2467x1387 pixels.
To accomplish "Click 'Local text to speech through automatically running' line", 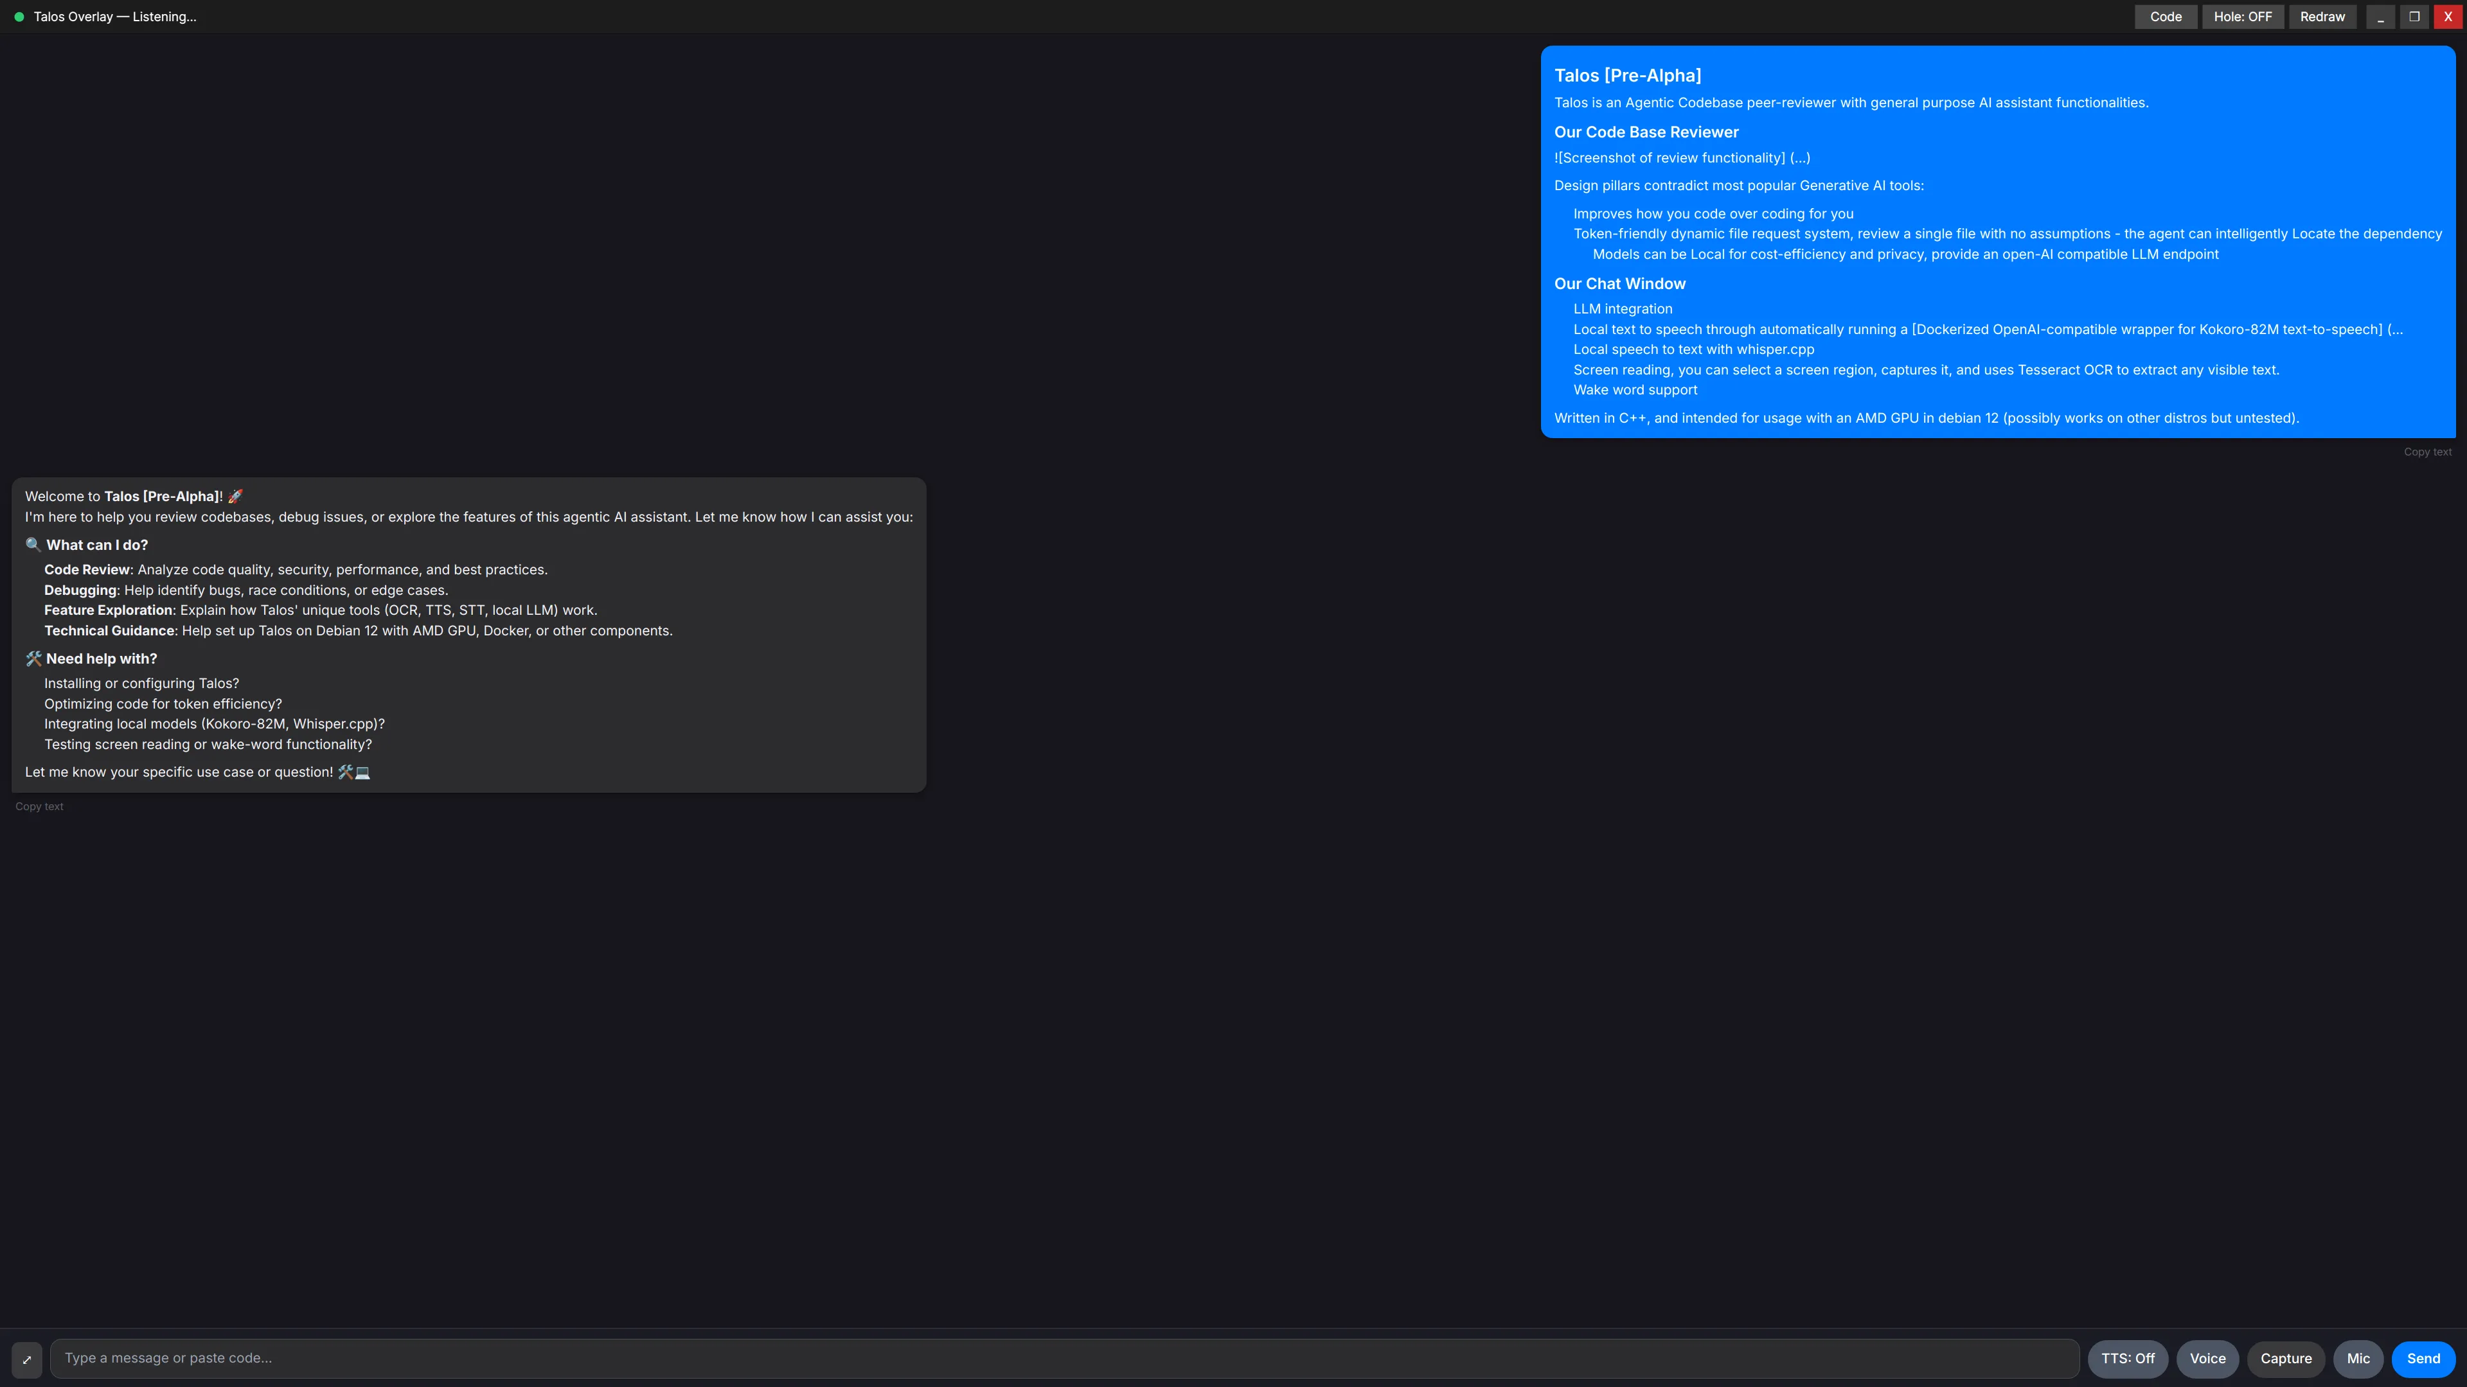I will 1988,330.
